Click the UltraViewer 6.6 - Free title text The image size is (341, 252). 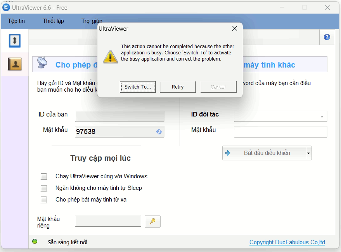point(40,8)
